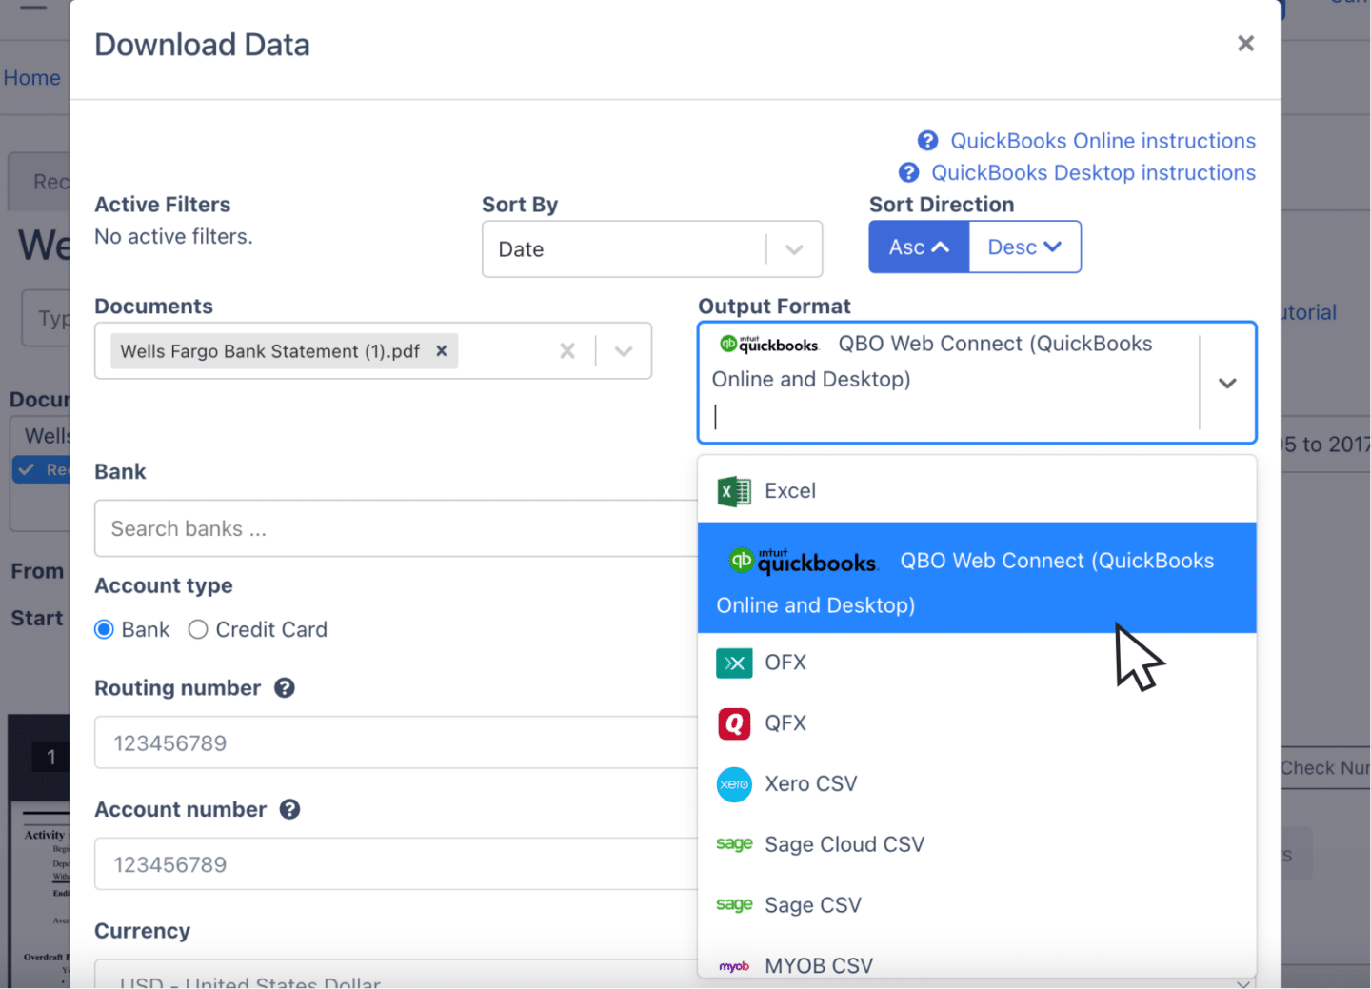Click the Sage logo beside Sage CSV

pos(734,904)
